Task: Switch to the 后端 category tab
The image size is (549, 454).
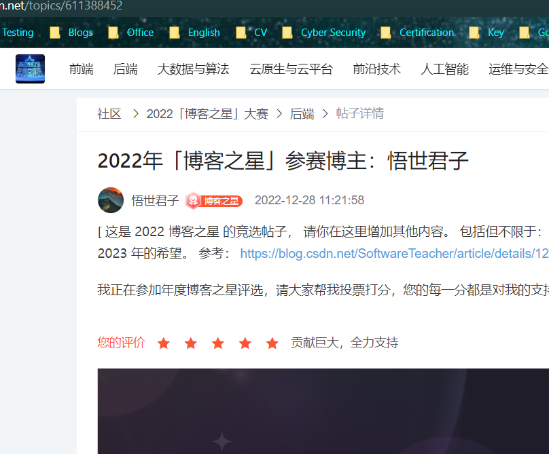Action: pyautogui.click(x=125, y=69)
